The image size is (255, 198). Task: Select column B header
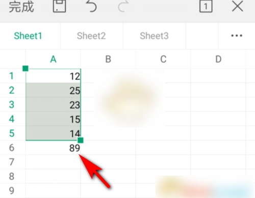click(108, 59)
